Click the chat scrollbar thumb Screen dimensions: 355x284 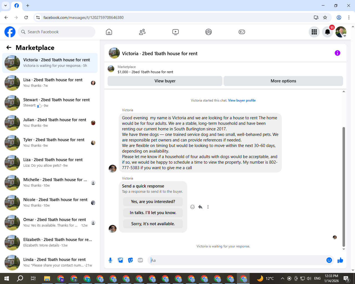344,187
